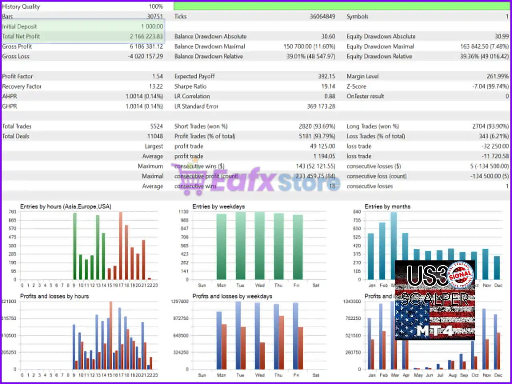
Task: Click the Expected Payoff value 392.15
Action: tap(327, 76)
